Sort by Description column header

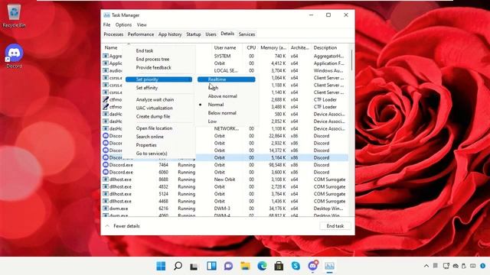325,47
